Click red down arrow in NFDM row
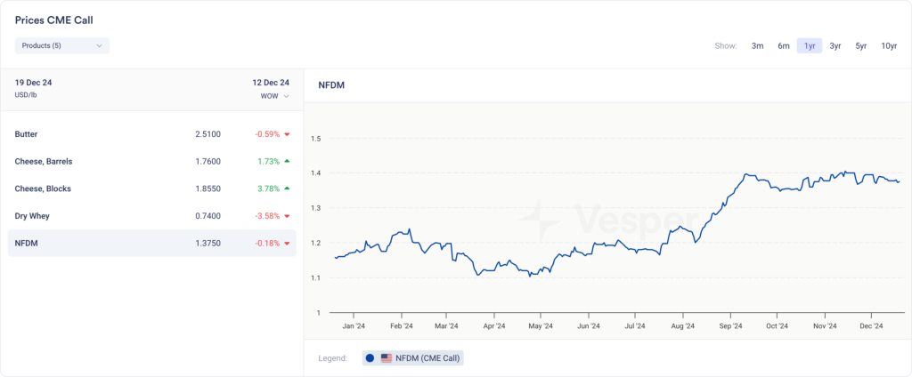The height and width of the screenshot is (377, 912). coord(288,244)
